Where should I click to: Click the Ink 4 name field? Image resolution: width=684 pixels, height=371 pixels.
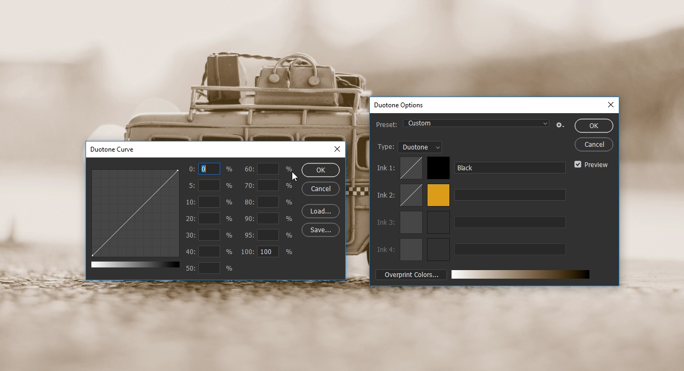click(x=510, y=250)
